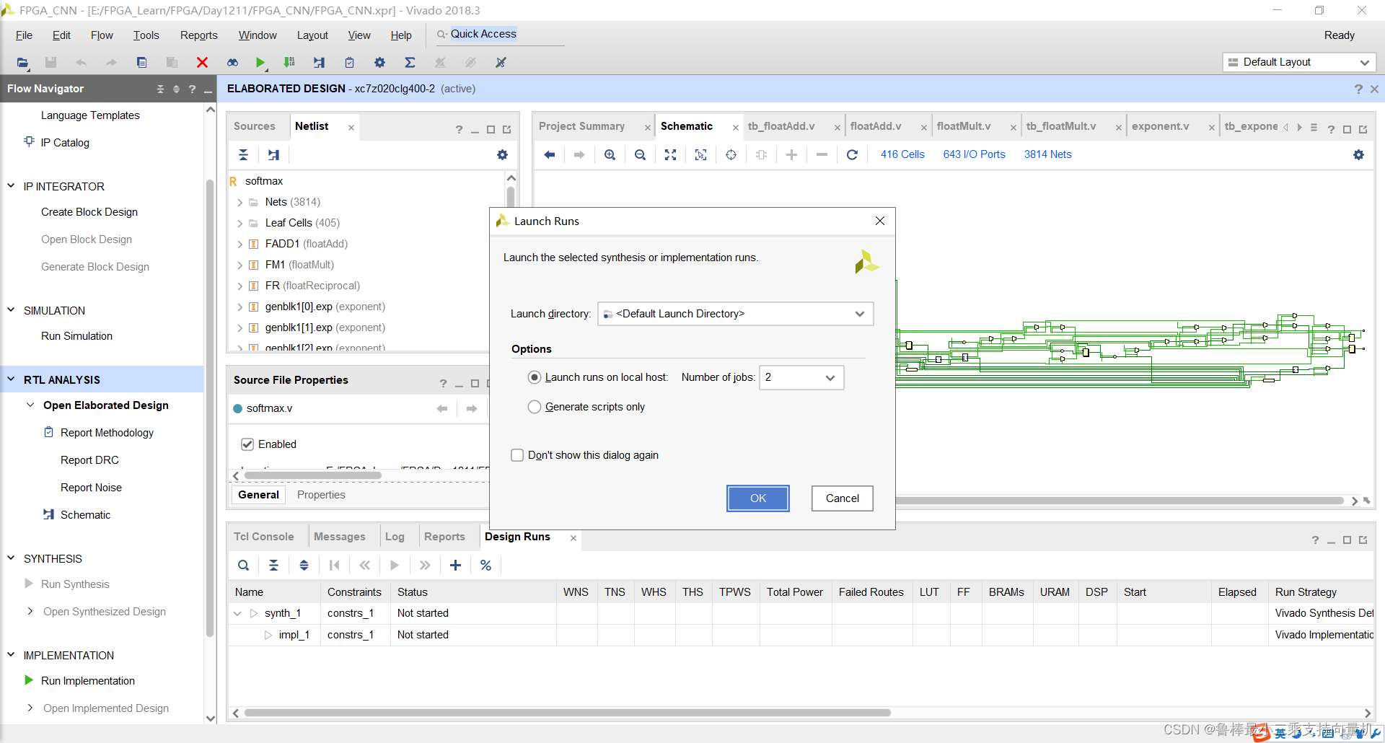Switch to the Tcl Console tab
1385x743 pixels.
[264, 537]
